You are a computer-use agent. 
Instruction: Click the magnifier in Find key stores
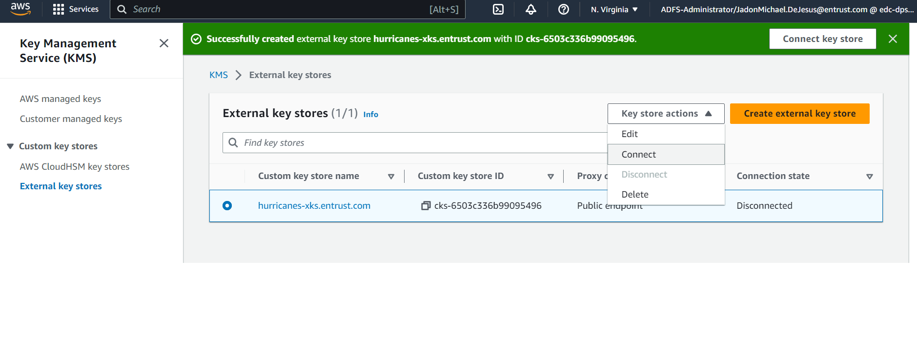233,142
